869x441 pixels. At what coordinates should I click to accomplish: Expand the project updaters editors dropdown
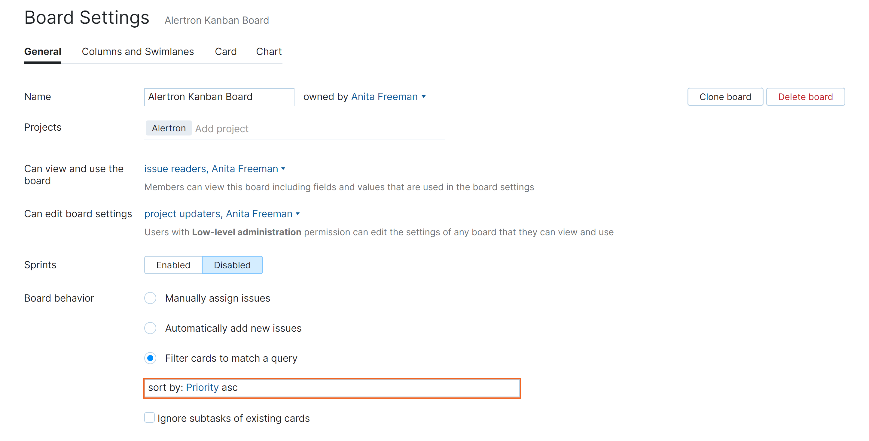[297, 214]
